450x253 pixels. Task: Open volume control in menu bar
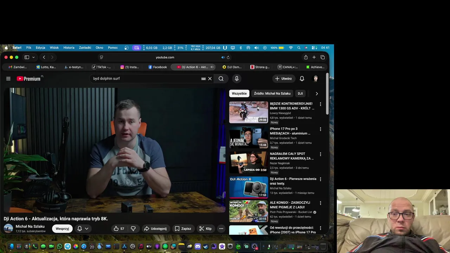pyautogui.click(x=256, y=48)
